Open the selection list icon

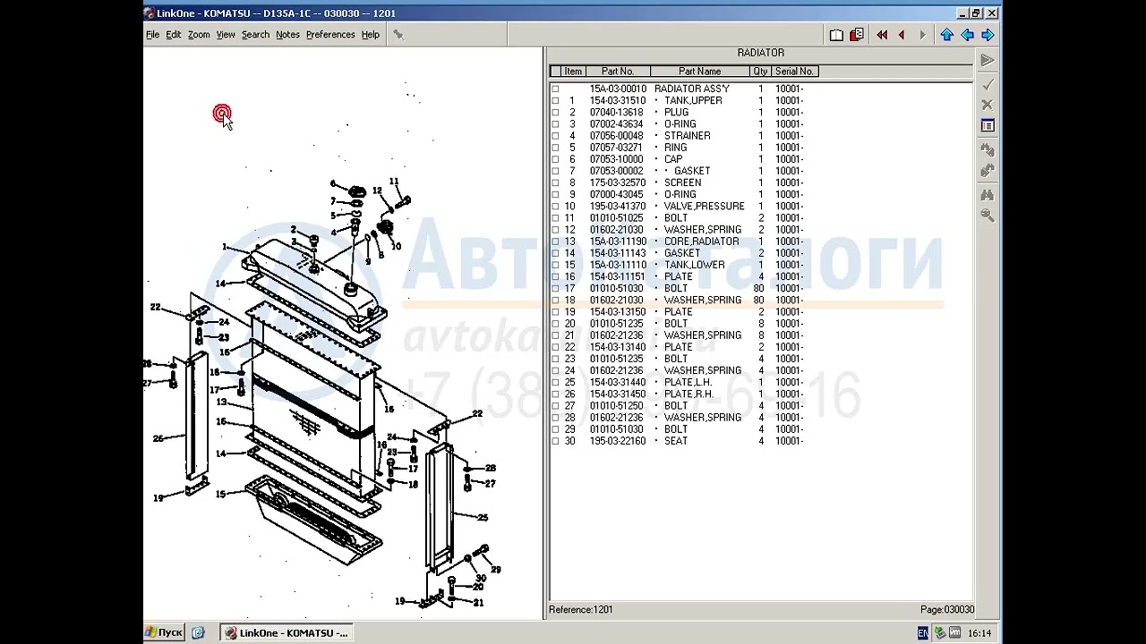[x=987, y=126]
